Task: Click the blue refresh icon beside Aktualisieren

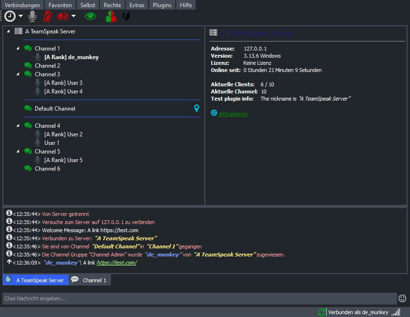Action: coord(214,113)
